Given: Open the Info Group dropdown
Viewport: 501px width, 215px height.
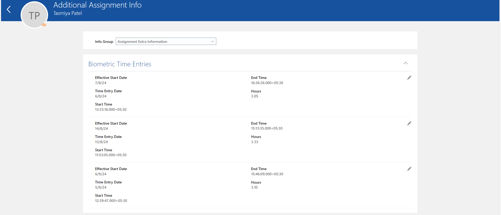Looking at the screenshot, I should click(x=166, y=41).
